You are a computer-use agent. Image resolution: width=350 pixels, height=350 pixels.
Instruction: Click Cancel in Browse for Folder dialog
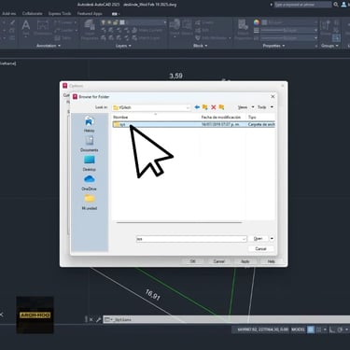[x=261, y=249]
